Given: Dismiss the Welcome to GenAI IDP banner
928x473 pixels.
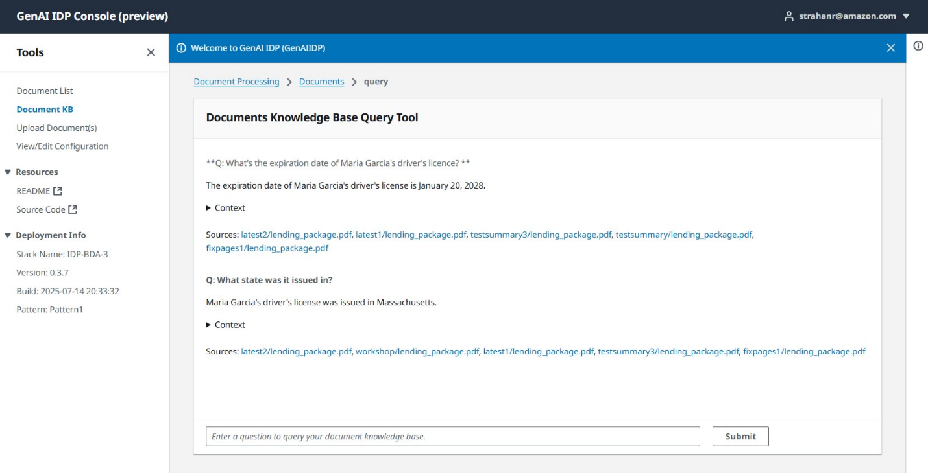Looking at the screenshot, I should tap(891, 48).
